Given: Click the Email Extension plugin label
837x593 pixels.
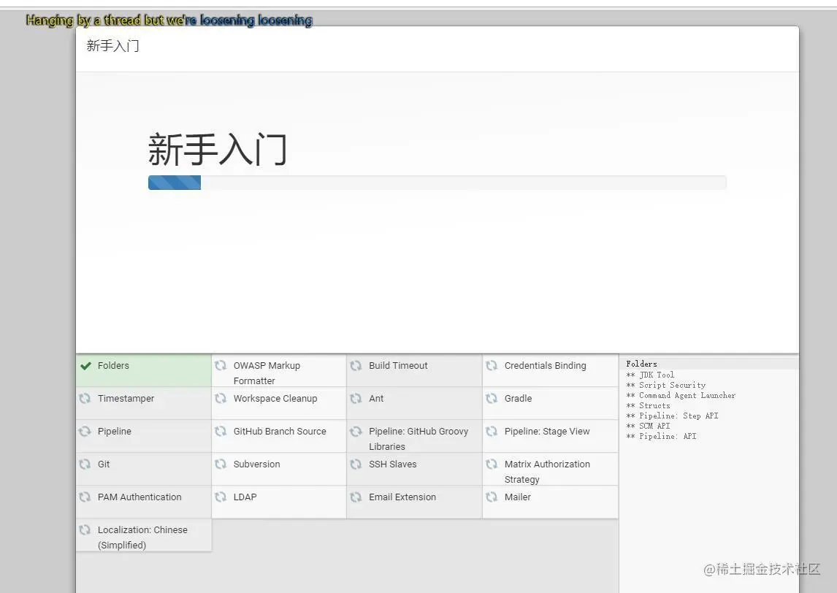Looking at the screenshot, I should point(402,497).
